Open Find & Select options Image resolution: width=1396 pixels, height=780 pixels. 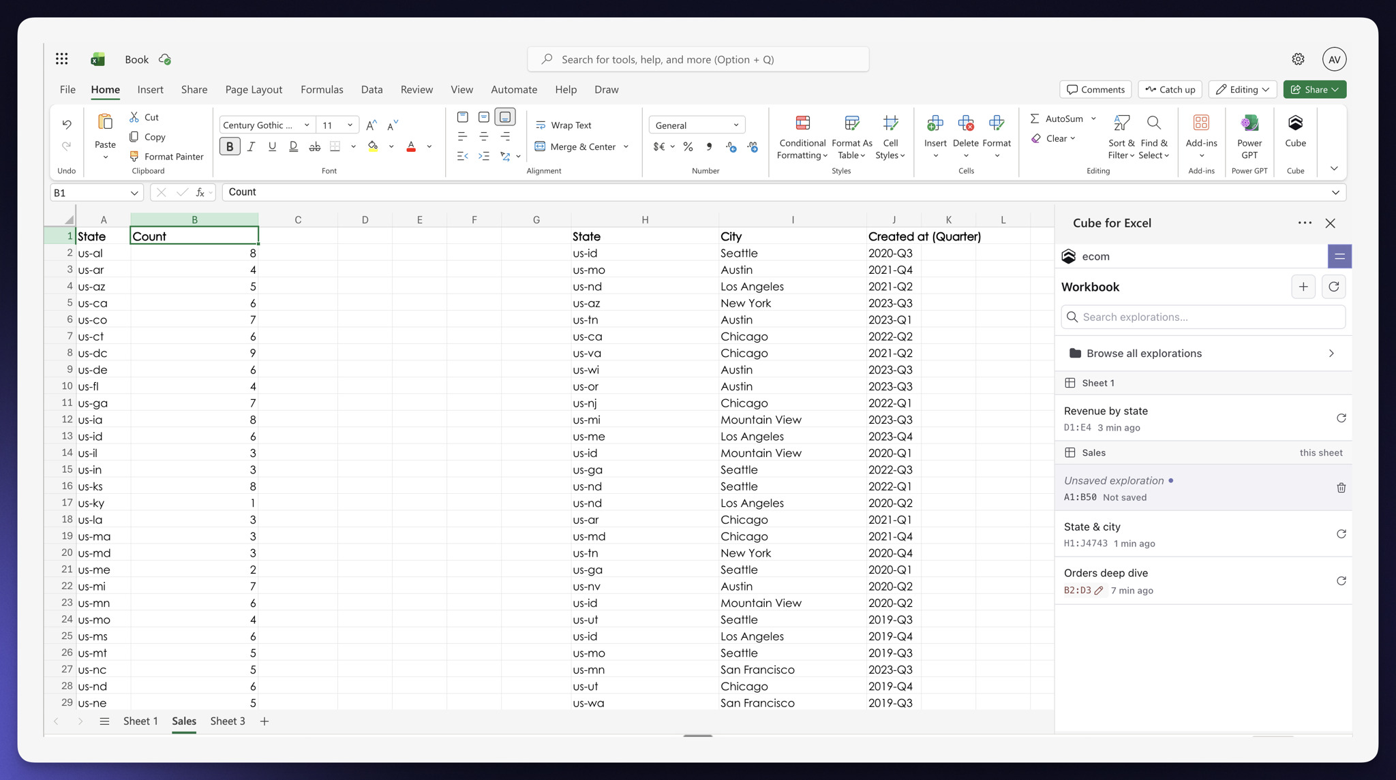click(1154, 137)
